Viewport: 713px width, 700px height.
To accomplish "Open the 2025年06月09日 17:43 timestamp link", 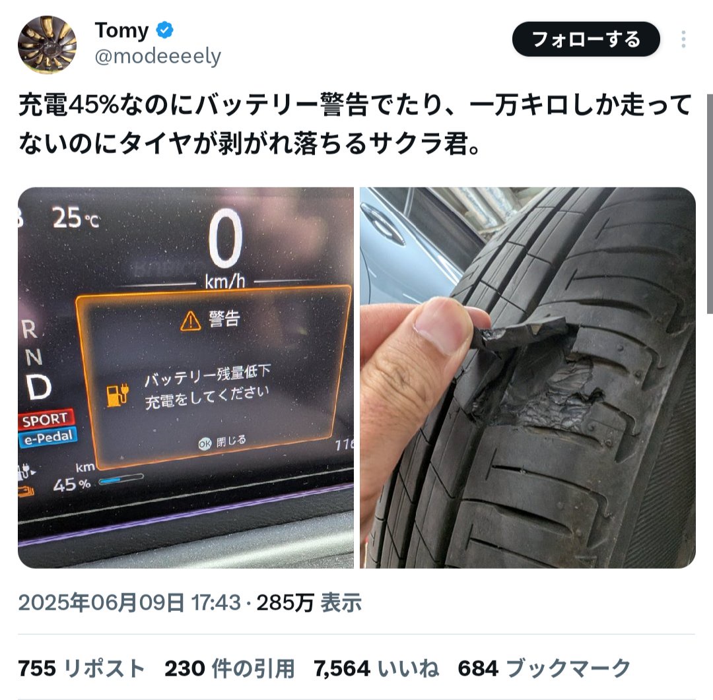I will (x=129, y=603).
